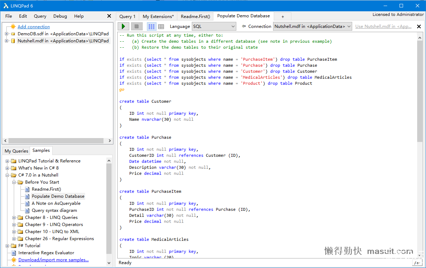The height and width of the screenshot is (268, 426).
Task: Switch to the Query 1 tab
Action: point(128,17)
